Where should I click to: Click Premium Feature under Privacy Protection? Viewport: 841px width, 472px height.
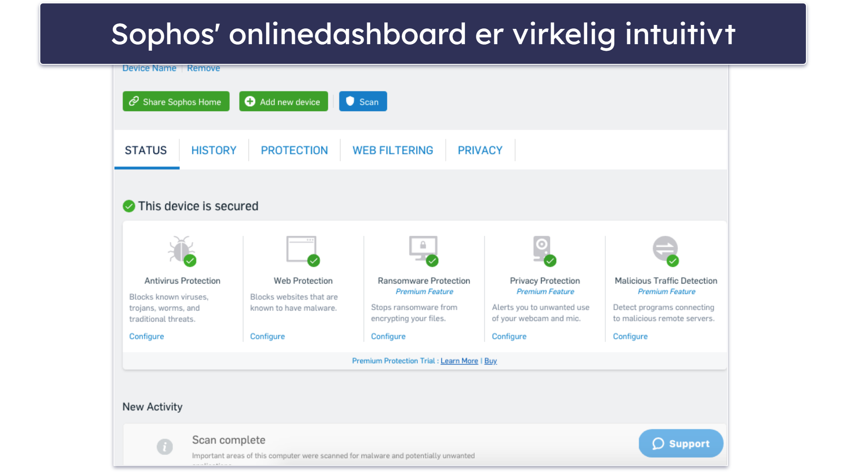(x=545, y=292)
